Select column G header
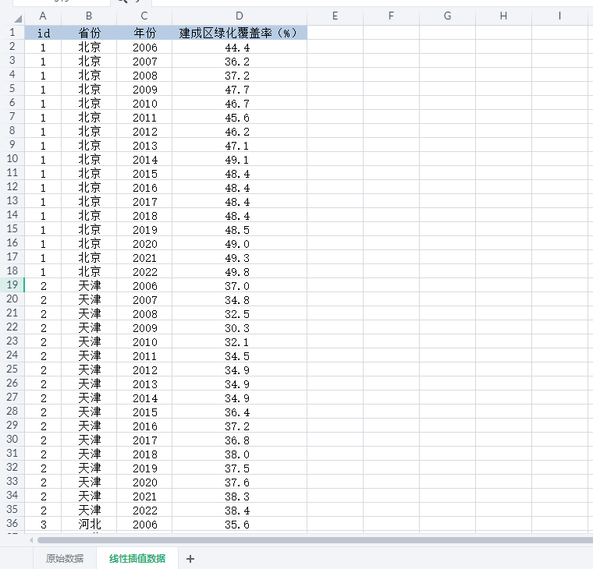The height and width of the screenshot is (569, 593). point(447,16)
